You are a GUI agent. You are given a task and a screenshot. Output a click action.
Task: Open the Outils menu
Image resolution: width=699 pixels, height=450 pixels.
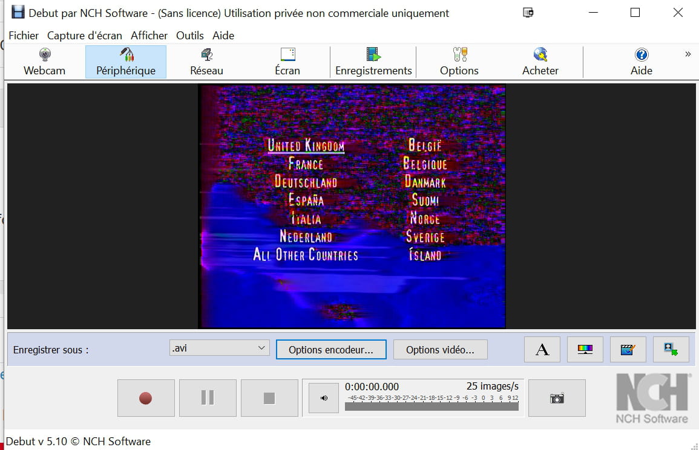190,36
